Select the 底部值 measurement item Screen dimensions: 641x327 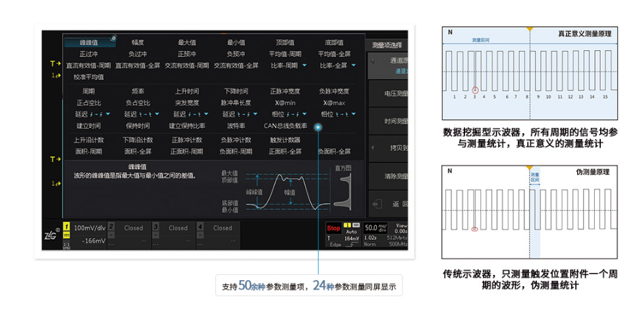334,43
